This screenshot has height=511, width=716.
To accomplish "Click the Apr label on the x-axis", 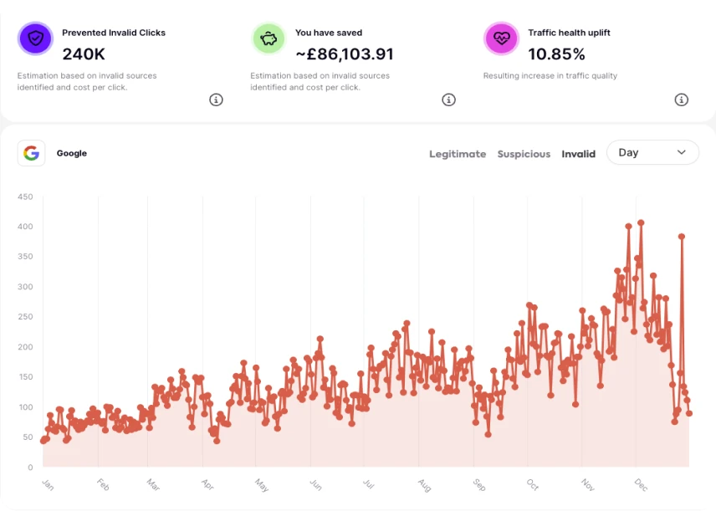I will (207, 484).
